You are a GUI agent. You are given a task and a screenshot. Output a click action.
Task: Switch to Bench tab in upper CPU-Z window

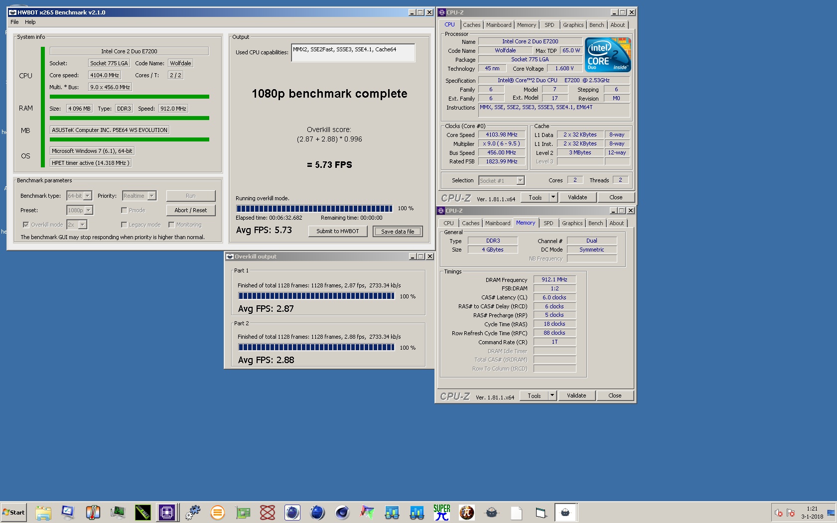click(596, 25)
